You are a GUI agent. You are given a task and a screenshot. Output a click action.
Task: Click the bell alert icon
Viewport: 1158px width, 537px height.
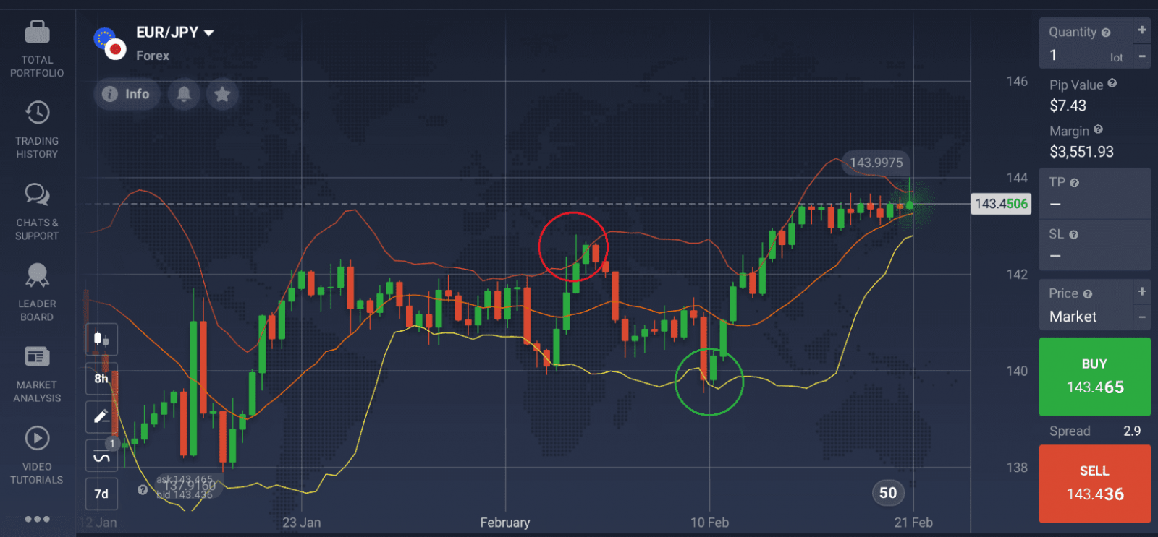click(184, 94)
